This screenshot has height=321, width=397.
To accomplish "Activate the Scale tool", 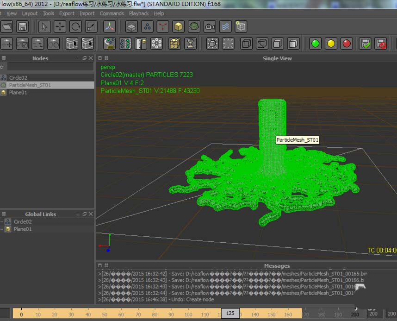I will pyautogui.click(x=92, y=26).
